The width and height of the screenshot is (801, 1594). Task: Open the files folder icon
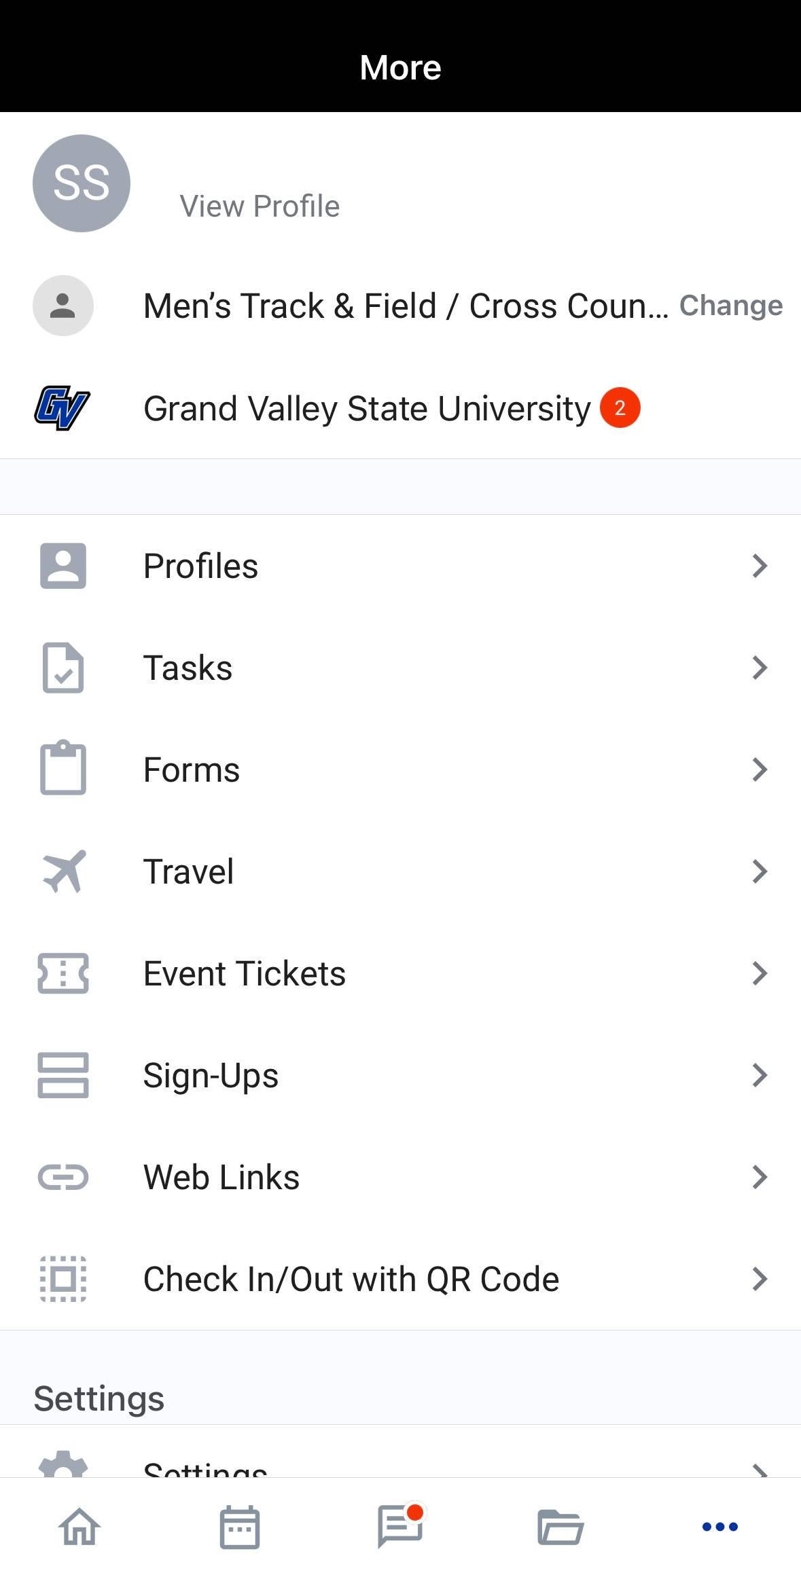point(560,1527)
